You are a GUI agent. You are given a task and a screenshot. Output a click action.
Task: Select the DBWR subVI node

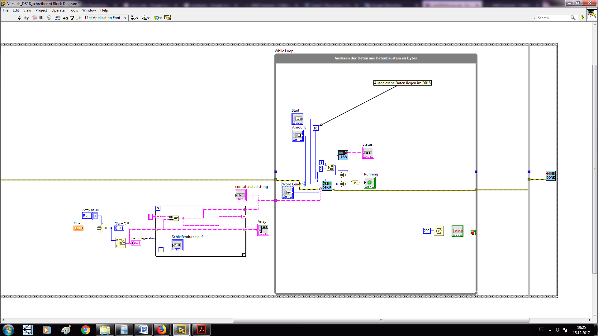click(x=327, y=185)
